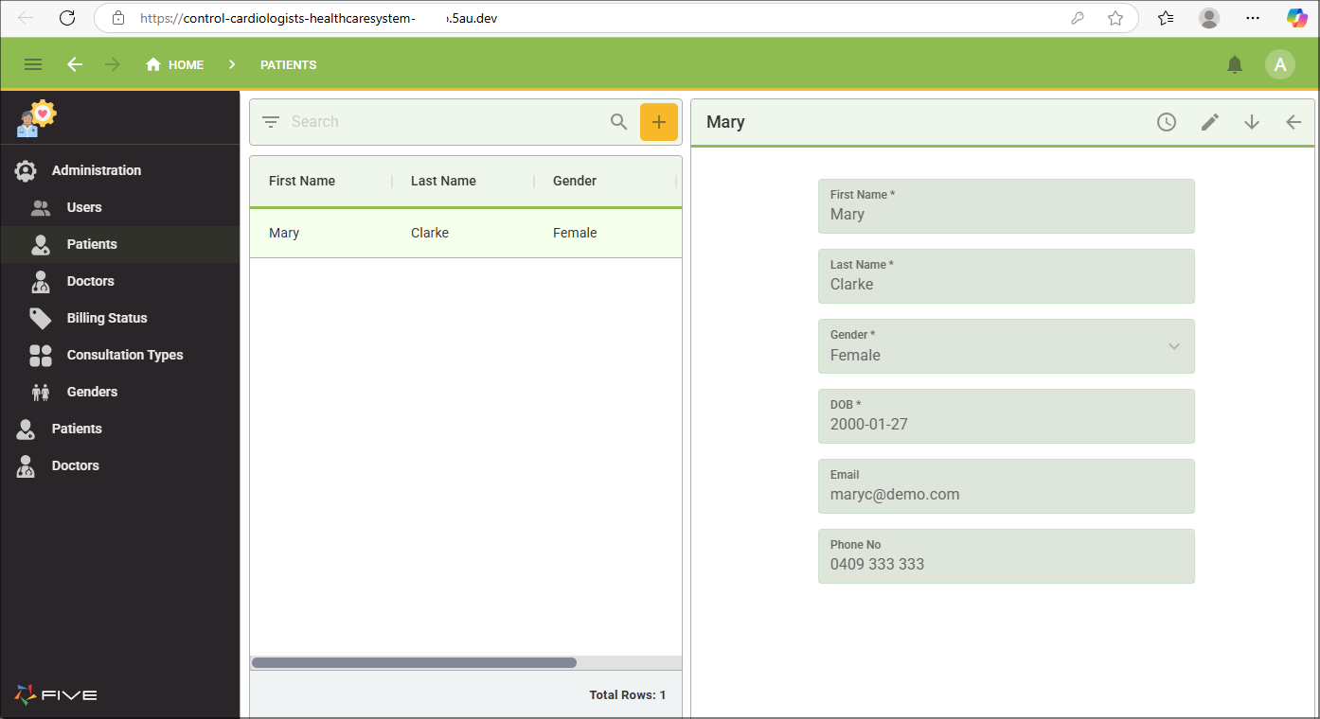Image resolution: width=1320 pixels, height=719 pixels.
Task: Open the history clock icon for Mary
Action: click(1167, 122)
